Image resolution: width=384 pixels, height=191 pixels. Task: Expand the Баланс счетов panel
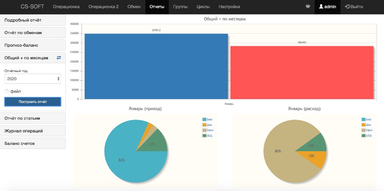click(x=33, y=143)
